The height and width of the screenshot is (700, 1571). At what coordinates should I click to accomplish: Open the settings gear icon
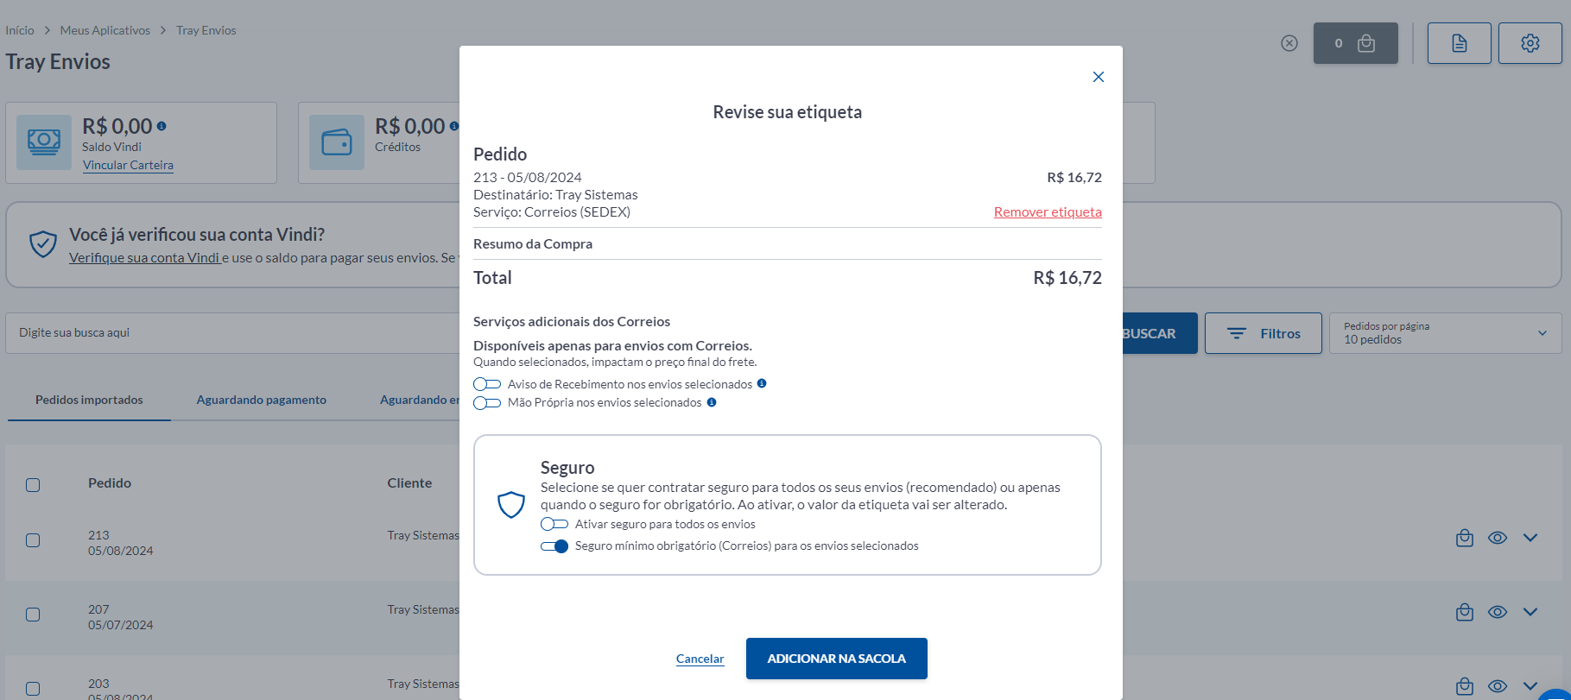click(x=1530, y=43)
